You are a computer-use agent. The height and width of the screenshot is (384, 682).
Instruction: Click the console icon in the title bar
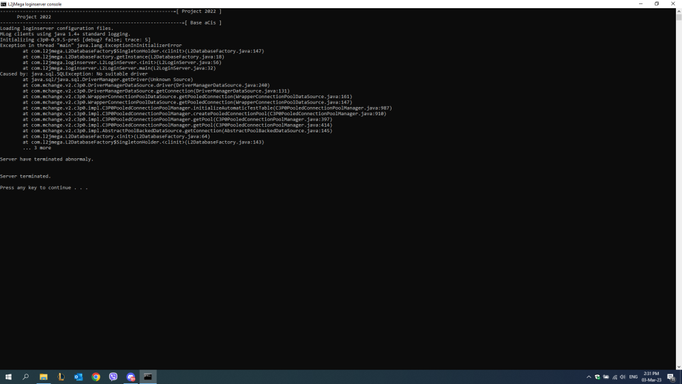(x=3, y=3)
